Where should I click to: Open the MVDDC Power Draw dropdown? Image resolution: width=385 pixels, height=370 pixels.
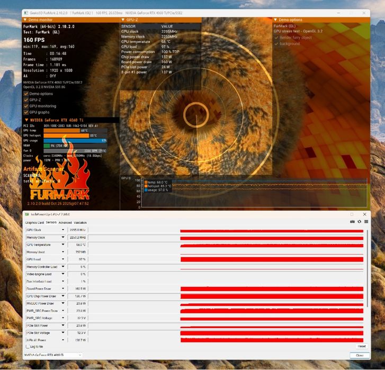pyautogui.click(x=63, y=303)
